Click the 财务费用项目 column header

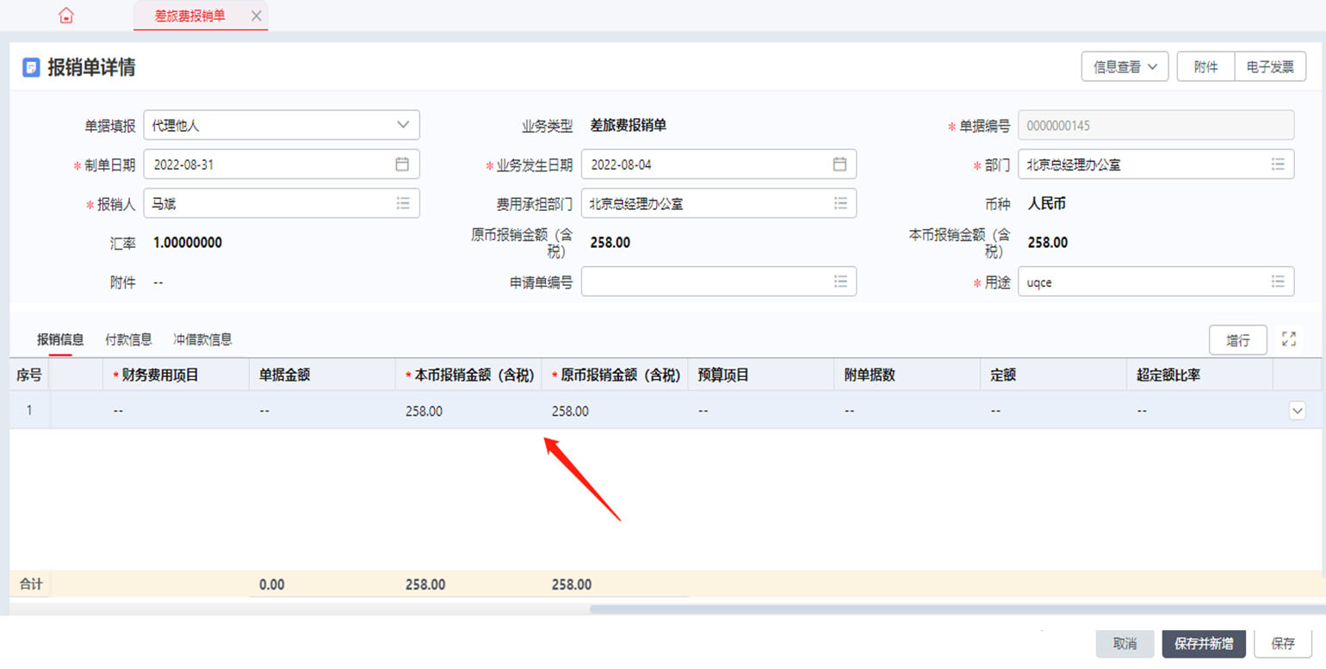coord(176,375)
